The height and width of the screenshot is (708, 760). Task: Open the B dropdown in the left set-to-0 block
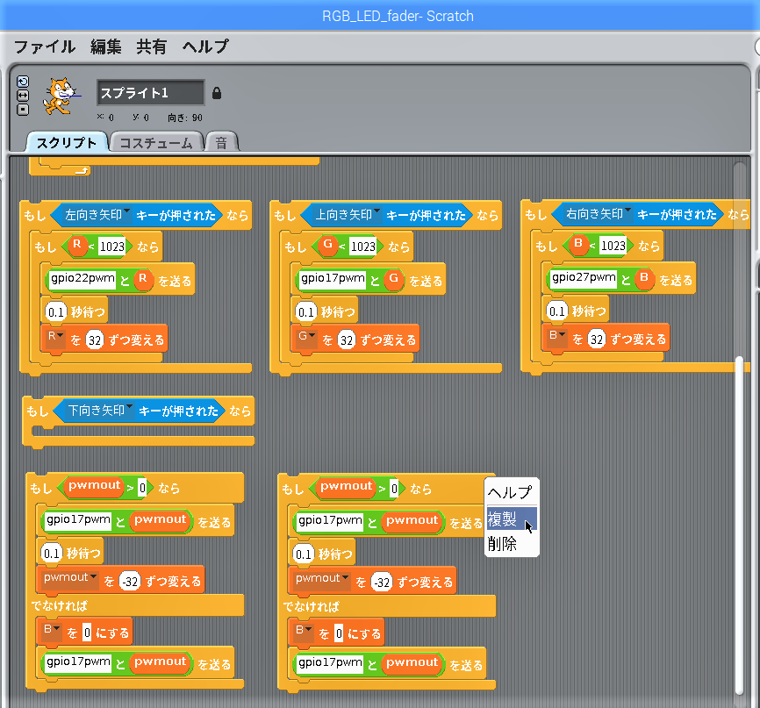point(52,630)
